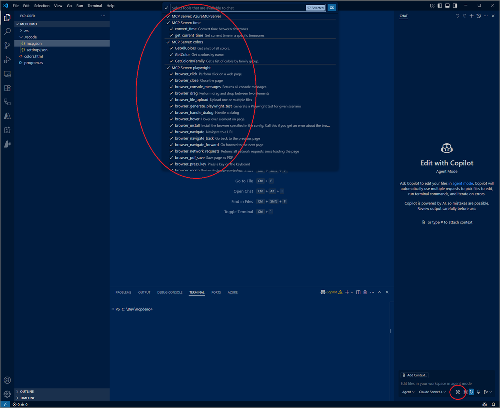Image resolution: width=500 pixels, height=408 pixels.
Task: Uncheck the browser_navigate tool
Action: click(x=171, y=132)
